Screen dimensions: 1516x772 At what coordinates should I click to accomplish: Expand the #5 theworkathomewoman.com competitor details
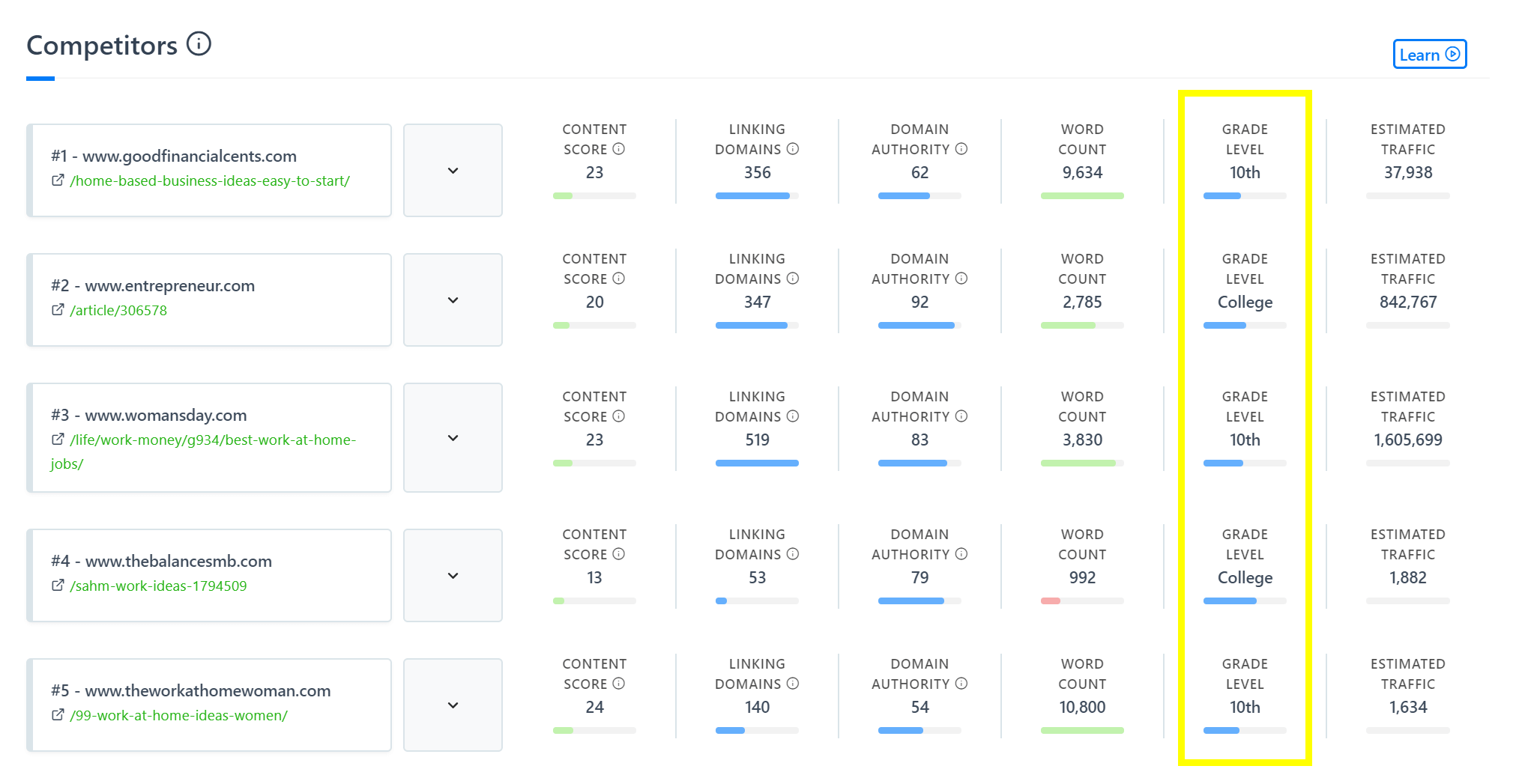(x=453, y=705)
